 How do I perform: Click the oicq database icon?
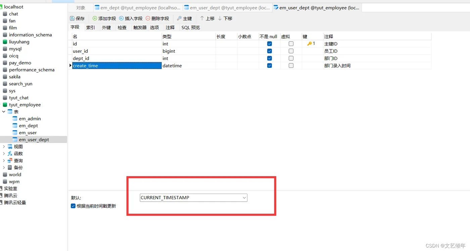5,56
